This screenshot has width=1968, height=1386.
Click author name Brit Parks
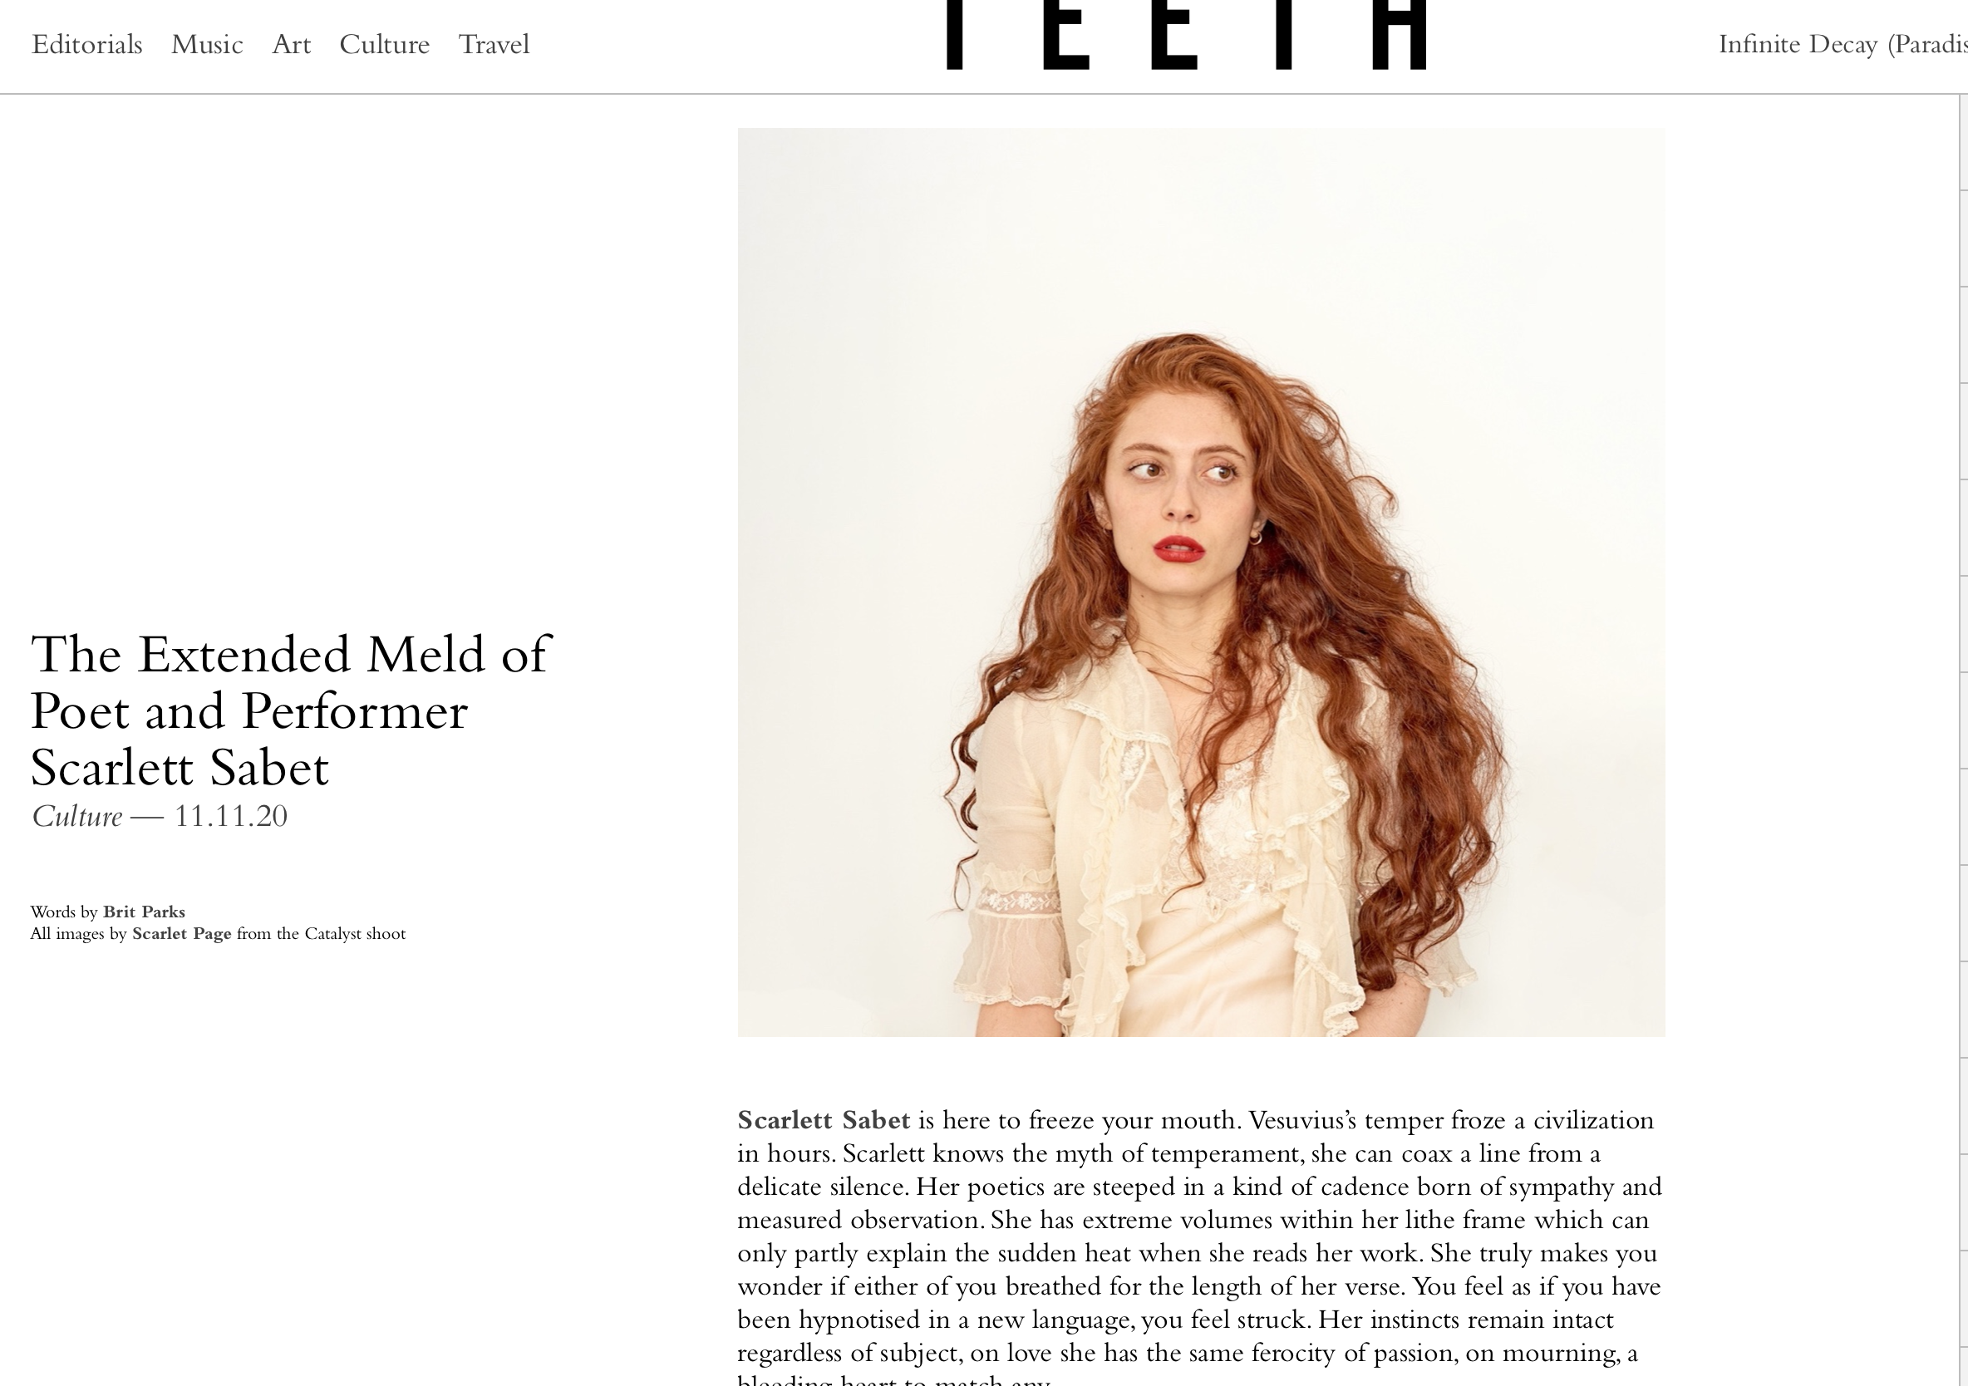pos(144,912)
